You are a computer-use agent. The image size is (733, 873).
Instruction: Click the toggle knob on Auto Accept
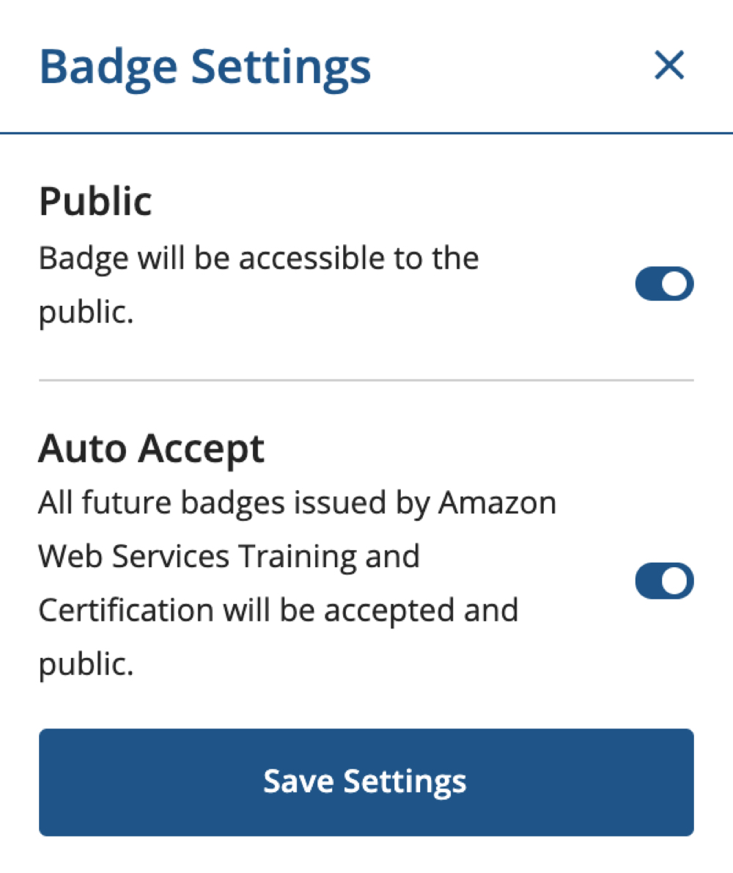click(674, 580)
